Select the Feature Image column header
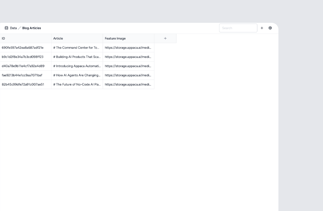This screenshot has width=323, height=211. [115, 38]
